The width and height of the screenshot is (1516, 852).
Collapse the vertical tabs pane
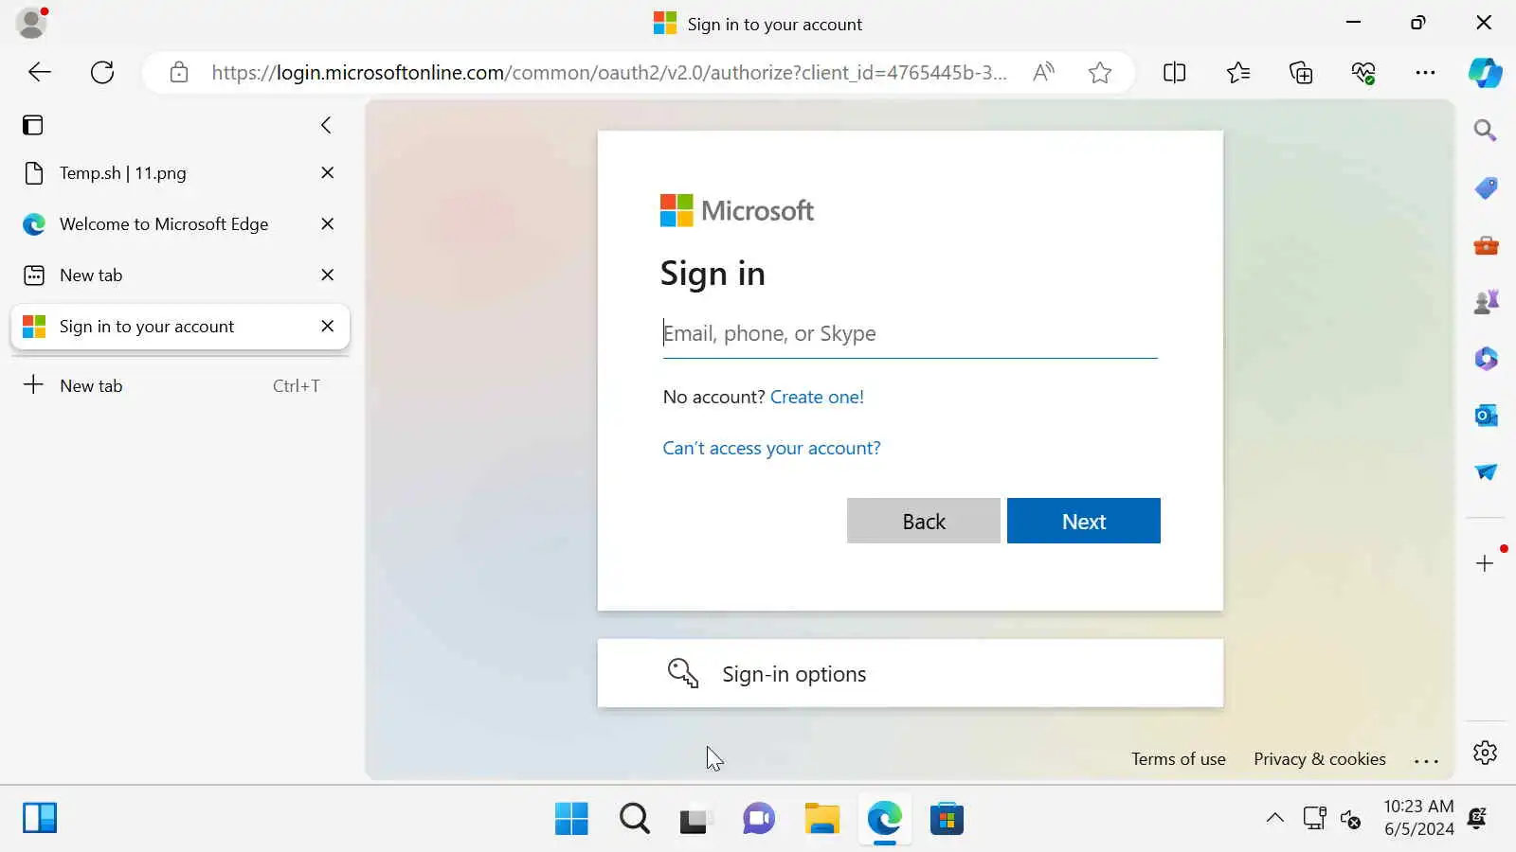[x=326, y=125]
